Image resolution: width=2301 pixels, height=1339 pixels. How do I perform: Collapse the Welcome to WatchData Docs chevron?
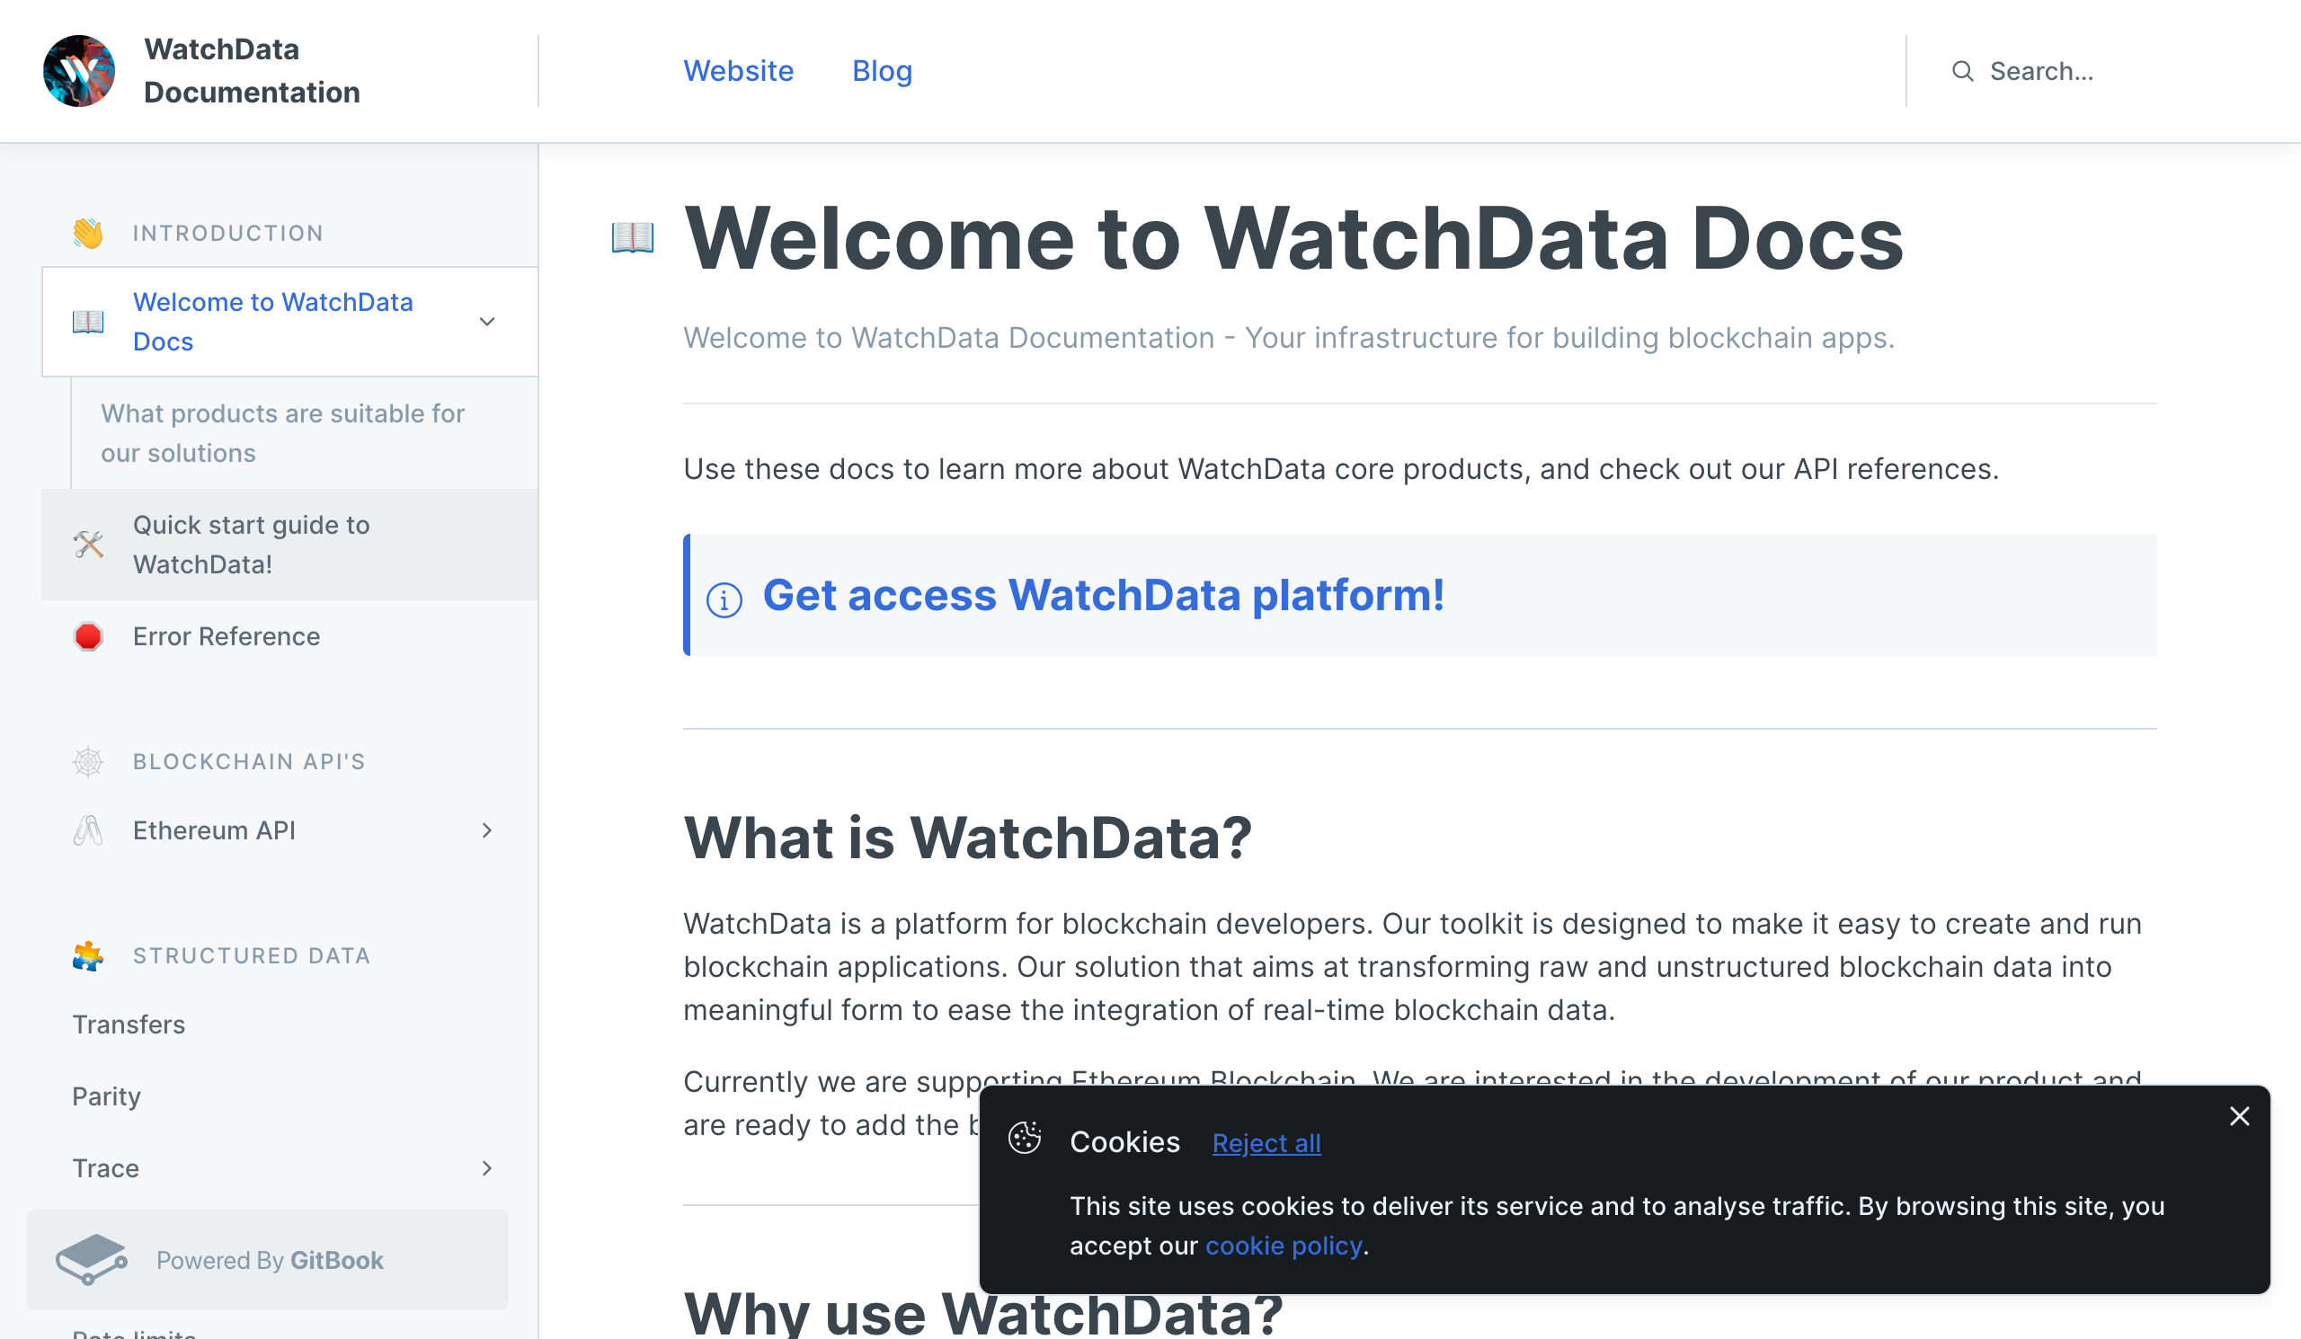[486, 322]
